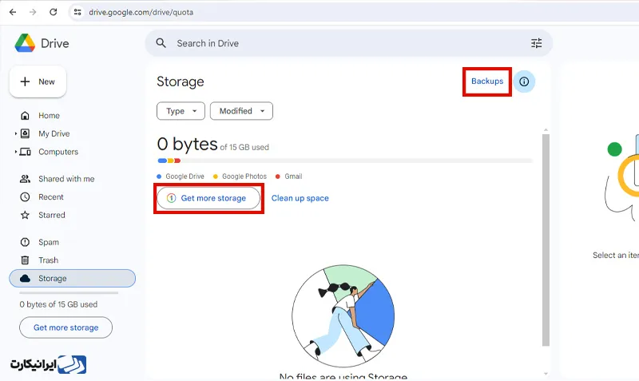This screenshot has width=639, height=381.
Task: Expand the My Drive tree arrow
Action: pos(15,133)
